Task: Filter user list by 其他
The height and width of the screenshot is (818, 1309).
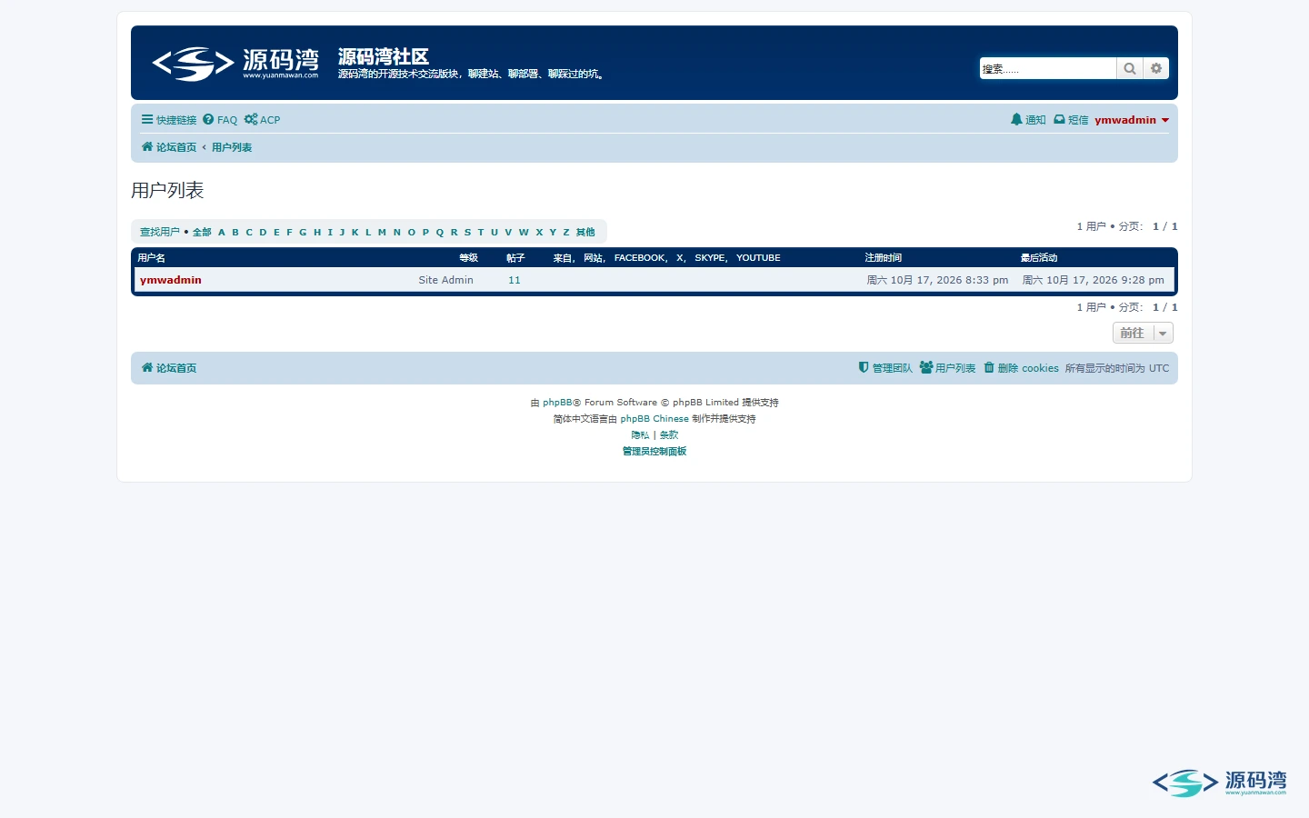Action: 585,232
